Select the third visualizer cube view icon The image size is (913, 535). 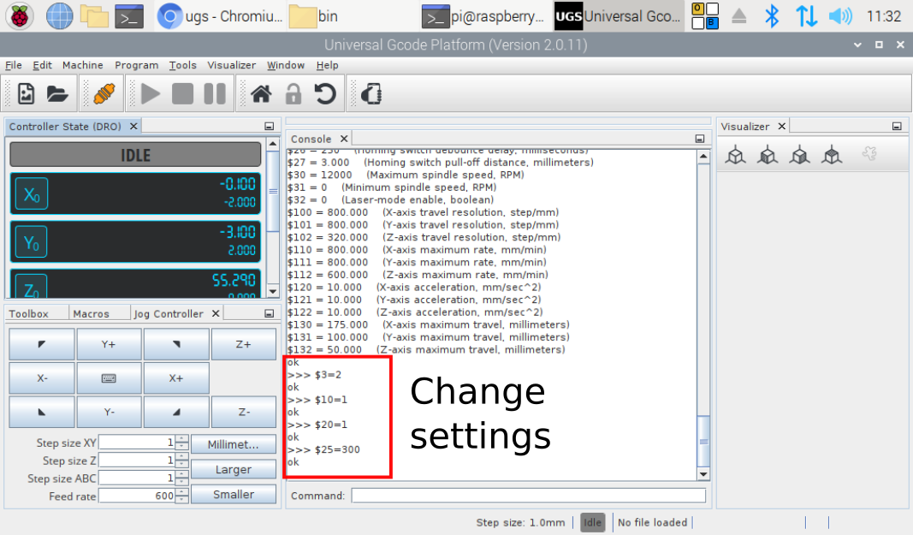[800, 155]
